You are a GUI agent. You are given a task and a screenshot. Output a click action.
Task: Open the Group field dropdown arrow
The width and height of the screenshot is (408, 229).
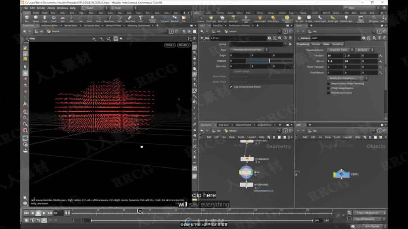[x=286, y=44]
